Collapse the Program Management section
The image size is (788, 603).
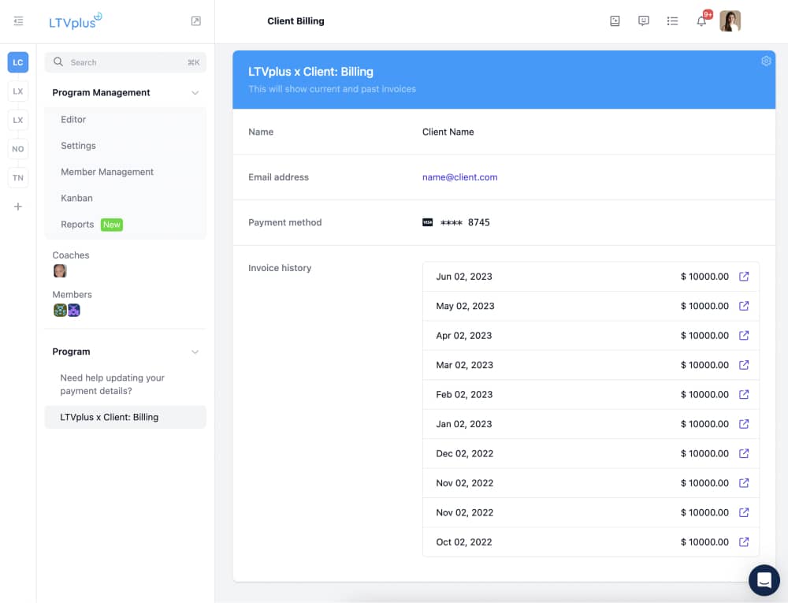click(195, 92)
